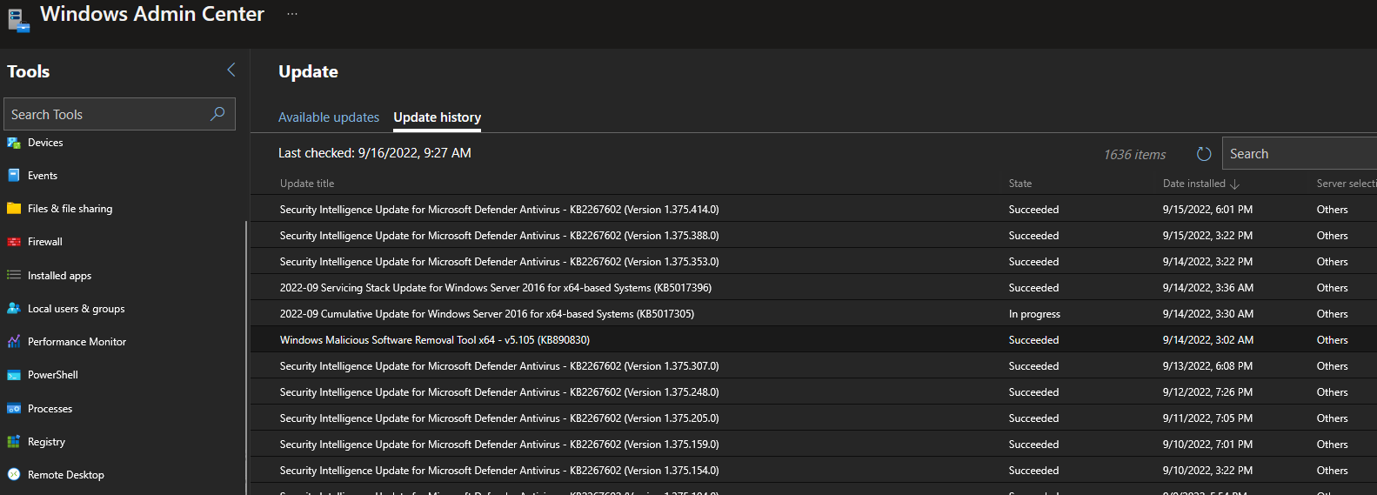Viewport: 1377px width, 495px height.
Task: Click the Tools sidebar vertical scrollbar
Action: [246, 357]
